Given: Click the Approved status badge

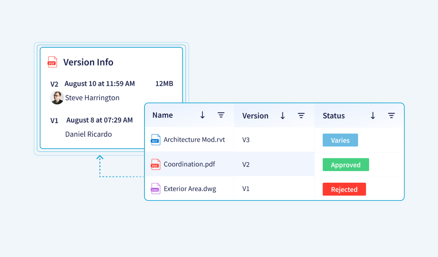Looking at the screenshot, I should point(346,165).
